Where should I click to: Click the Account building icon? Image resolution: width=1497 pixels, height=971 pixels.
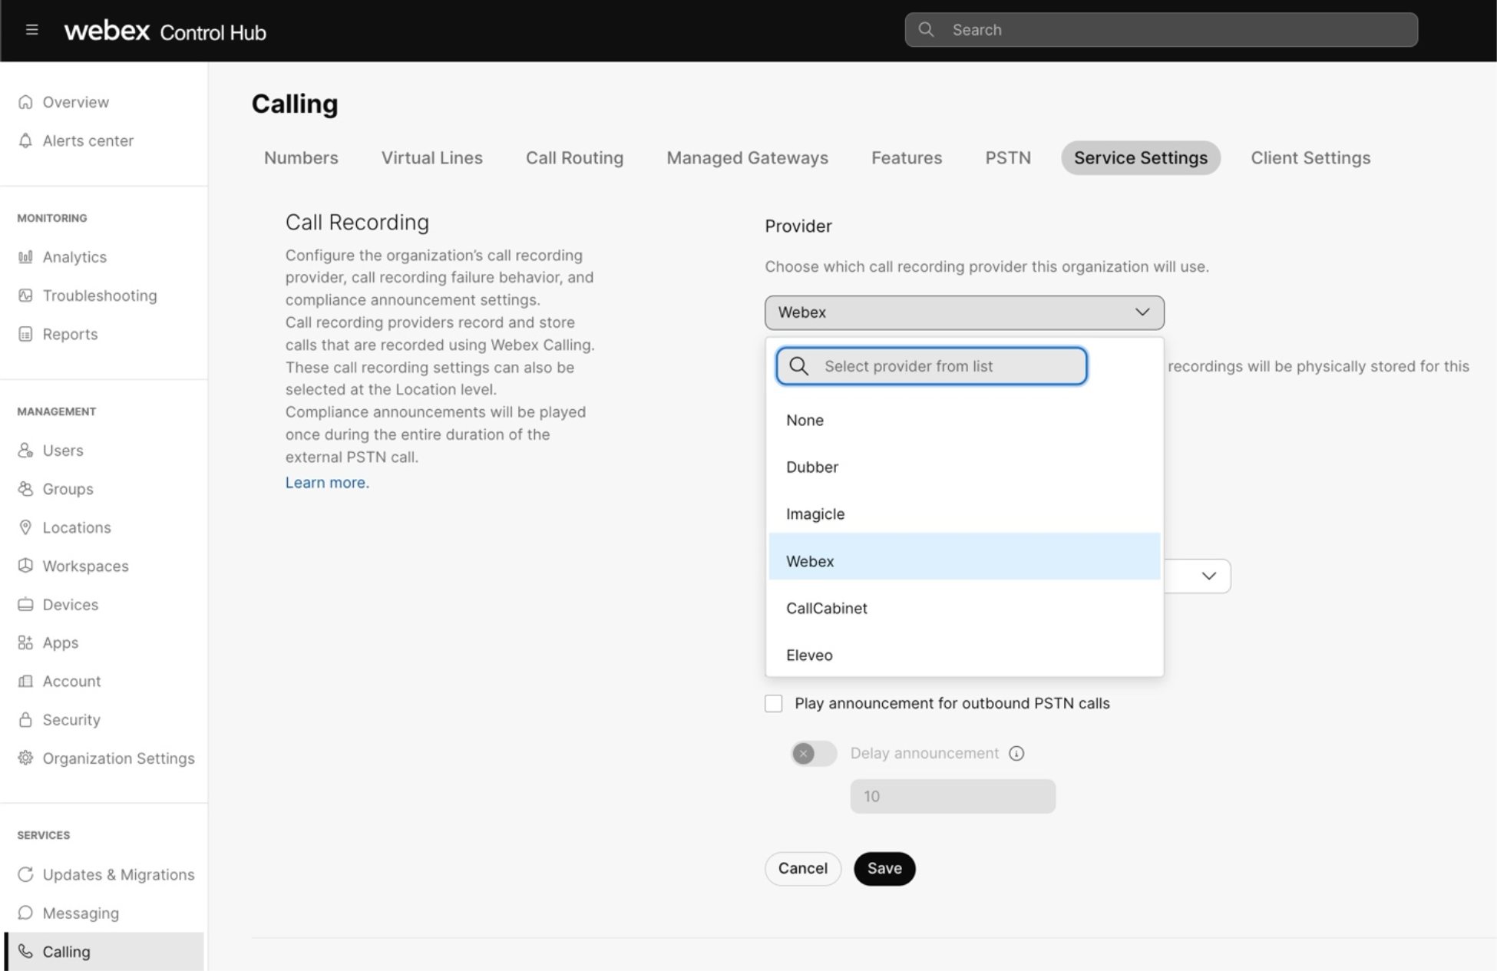[x=25, y=681]
